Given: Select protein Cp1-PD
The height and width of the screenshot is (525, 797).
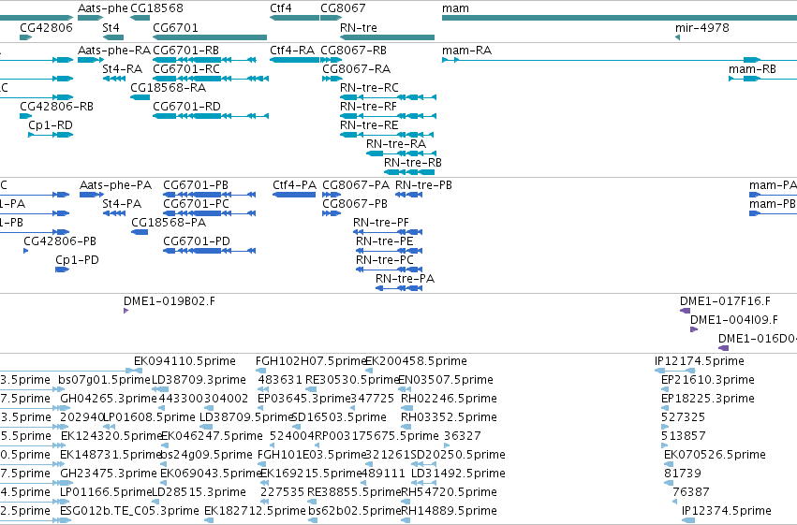Looking at the screenshot, I should [63, 270].
